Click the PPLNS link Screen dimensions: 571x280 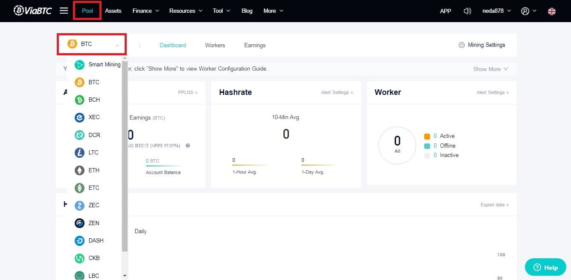[x=188, y=92]
